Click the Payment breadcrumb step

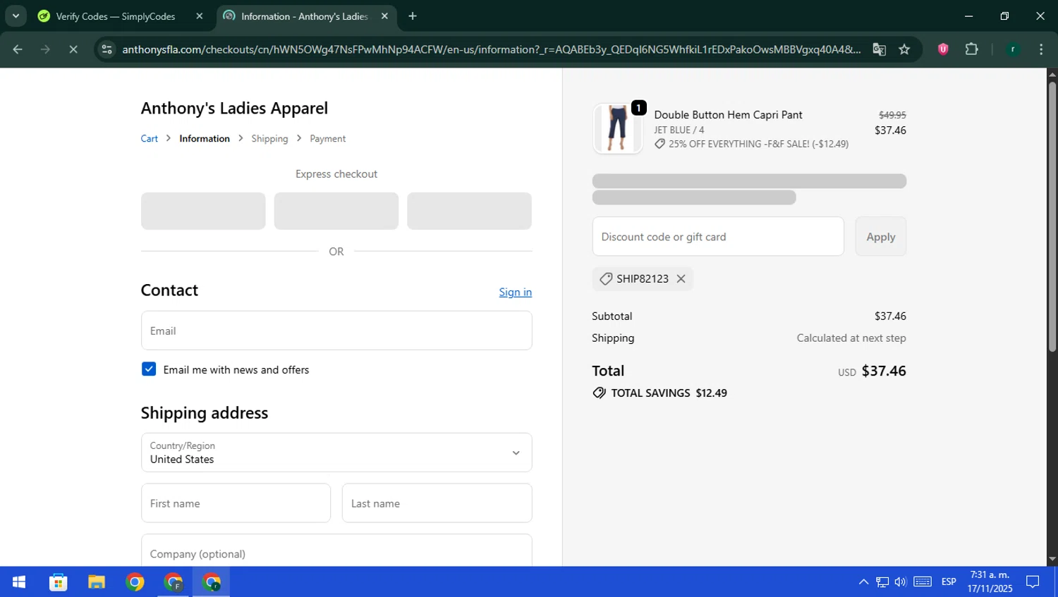pyautogui.click(x=327, y=139)
